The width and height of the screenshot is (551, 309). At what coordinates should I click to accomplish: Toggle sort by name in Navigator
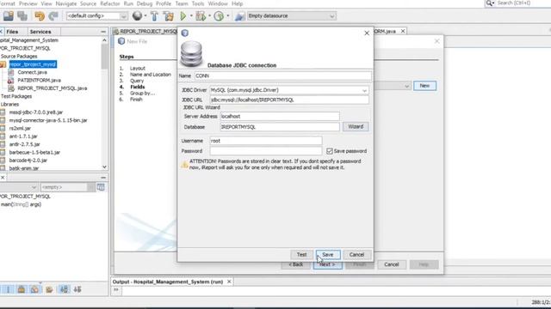tap(64, 289)
